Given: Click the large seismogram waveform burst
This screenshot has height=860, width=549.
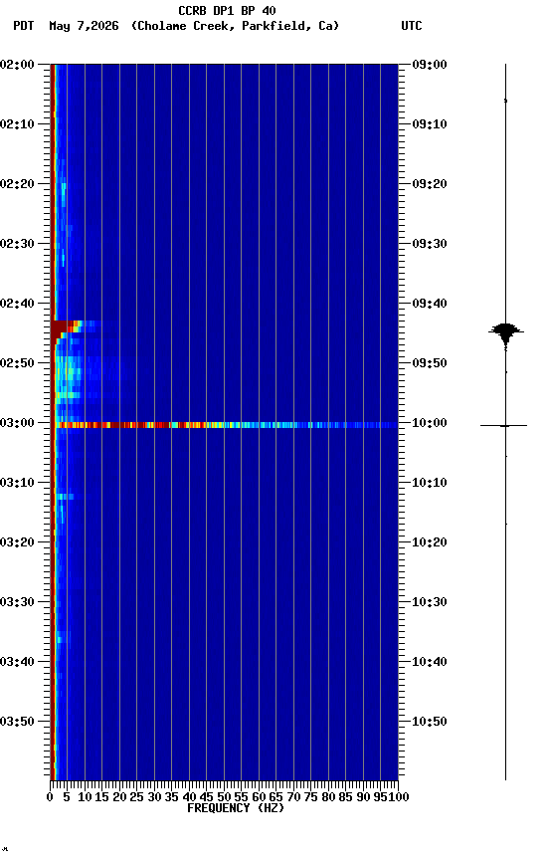Looking at the screenshot, I should click(505, 332).
